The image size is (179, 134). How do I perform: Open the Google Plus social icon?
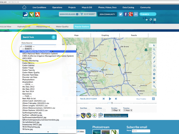(x=131, y=14)
